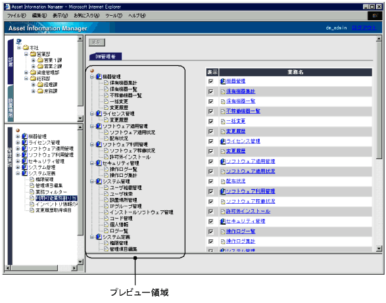Click the 庶務課 folder icon

40,91
